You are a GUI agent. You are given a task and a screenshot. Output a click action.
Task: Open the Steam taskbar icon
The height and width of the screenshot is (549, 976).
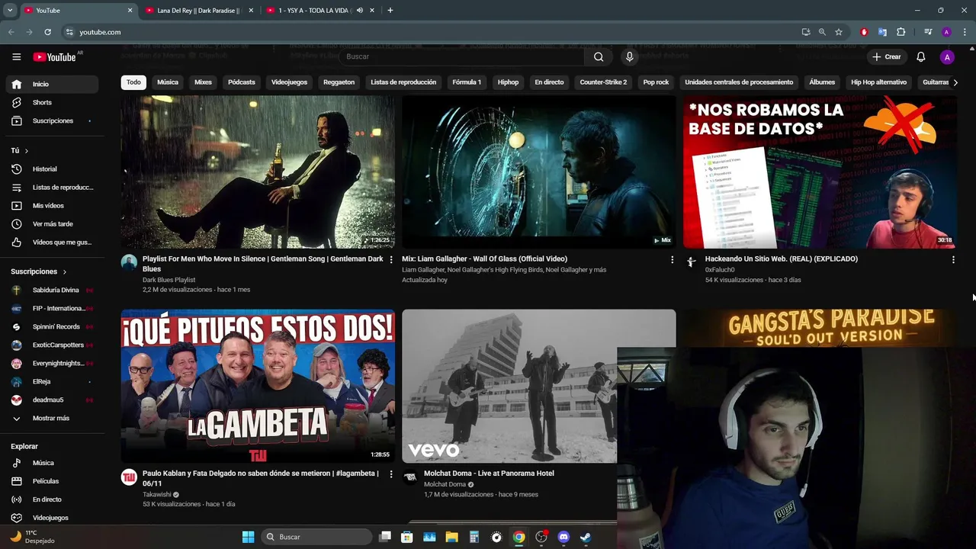pos(585,537)
